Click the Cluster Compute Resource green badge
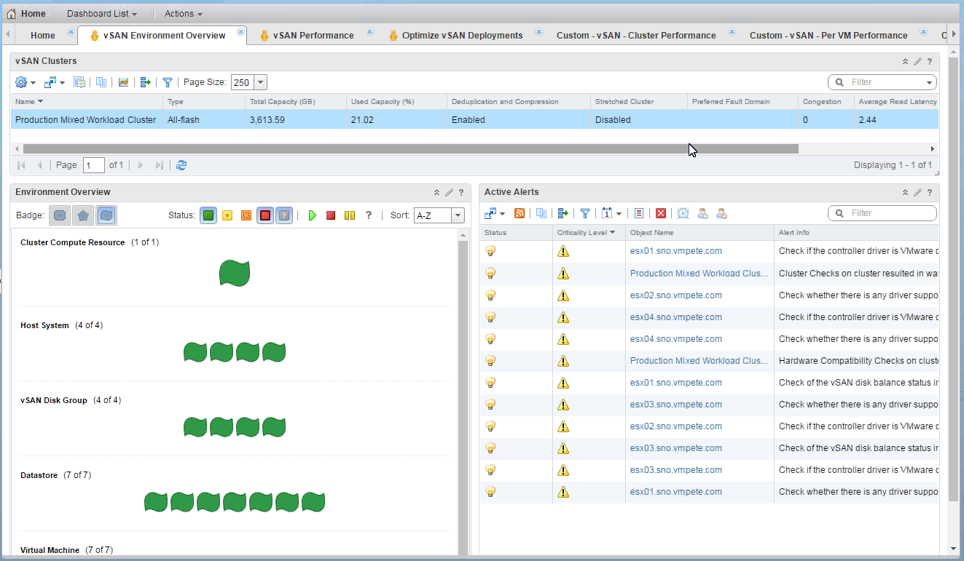 (x=235, y=274)
